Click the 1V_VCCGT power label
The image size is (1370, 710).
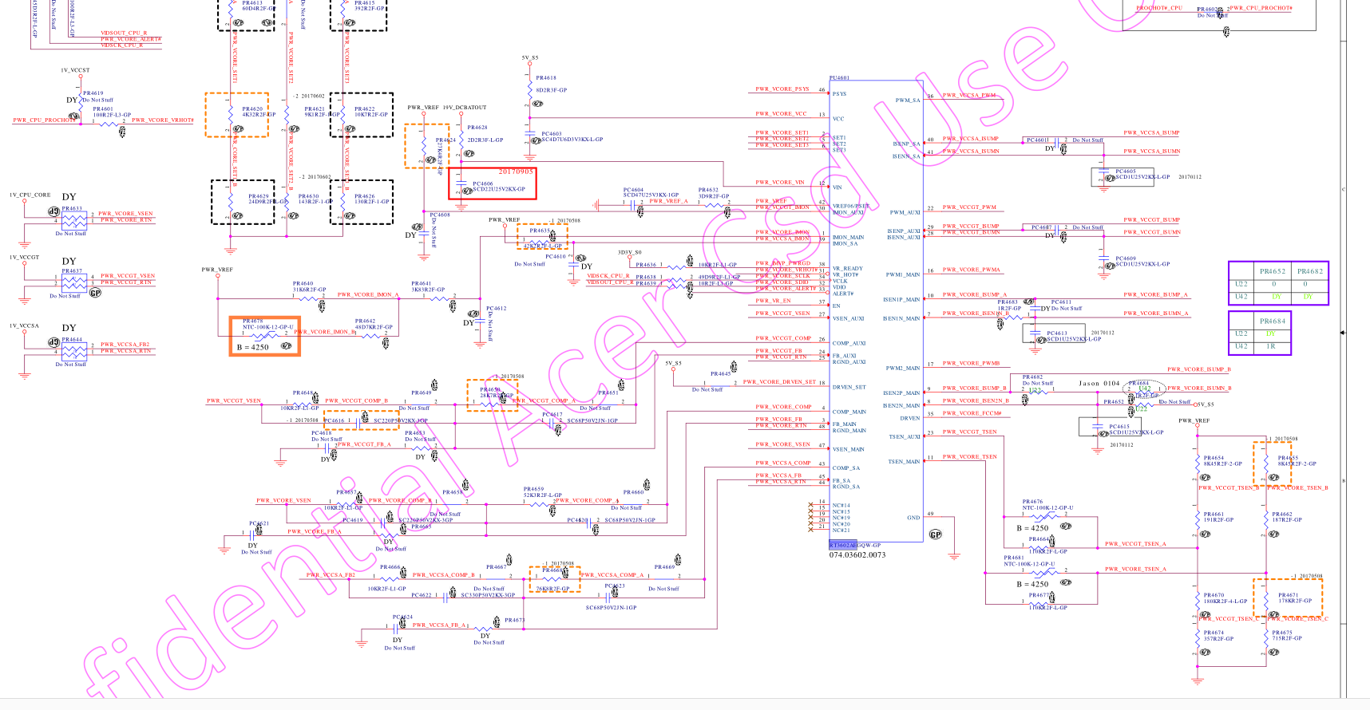(24, 258)
